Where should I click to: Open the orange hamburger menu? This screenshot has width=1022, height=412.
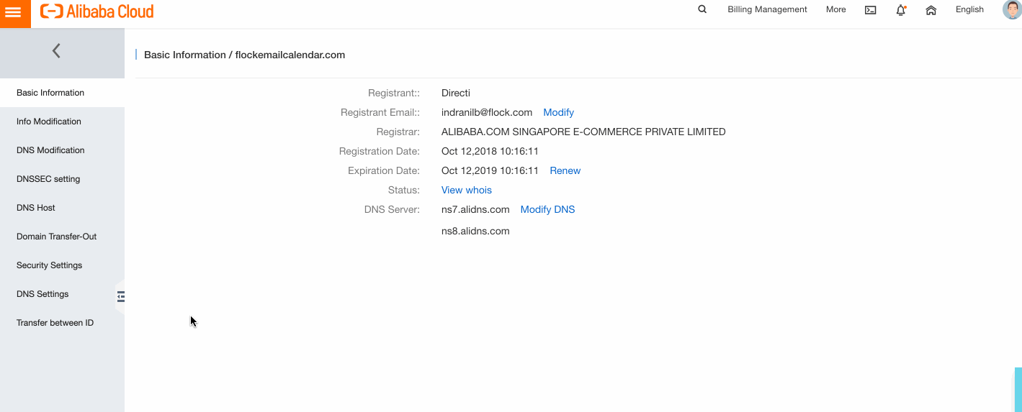point(14,12)
